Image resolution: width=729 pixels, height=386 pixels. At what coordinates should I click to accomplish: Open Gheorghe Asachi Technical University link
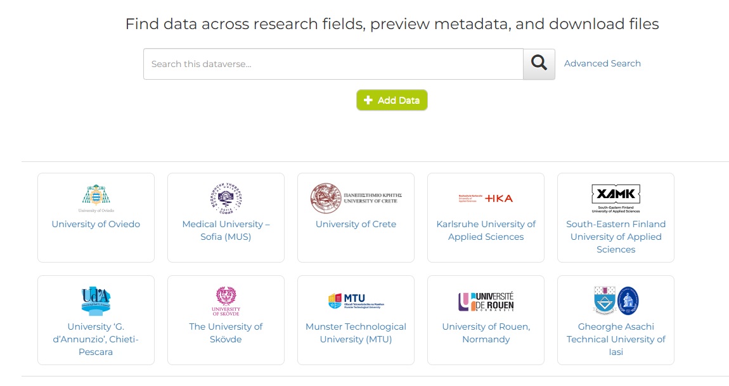pyautogui.click(x=616, y=339)
